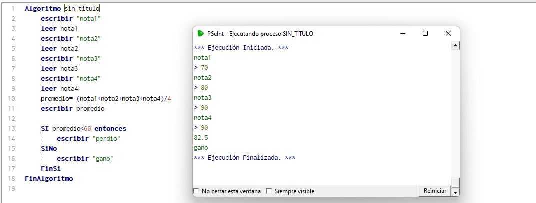Viewport: 536px width, 203px height.
Task: Minimize the PSeInt execution window
Action: (x=402, y=33)
